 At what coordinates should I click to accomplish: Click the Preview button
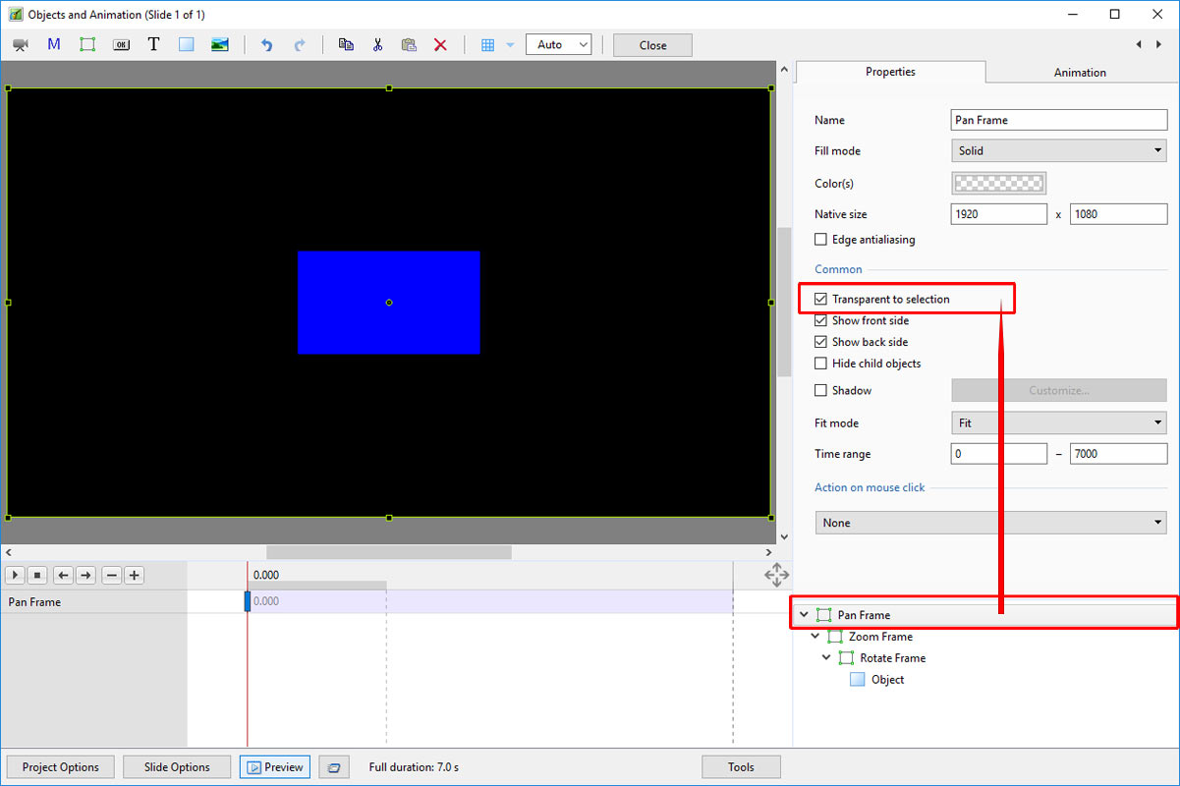tap(275, 767)
